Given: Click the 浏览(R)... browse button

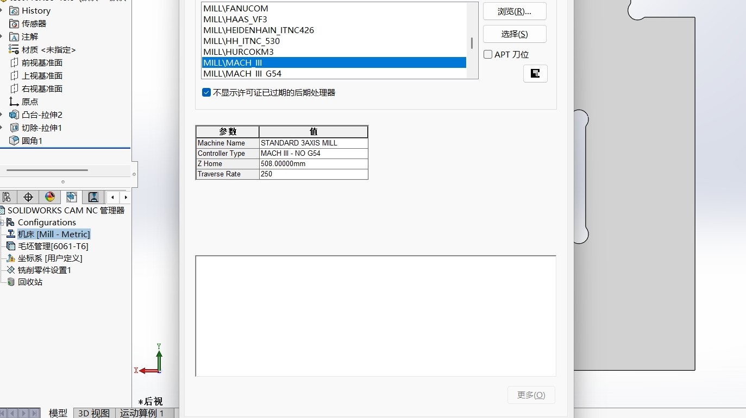Looking at the screenshot, I should (x=515, y=11).
